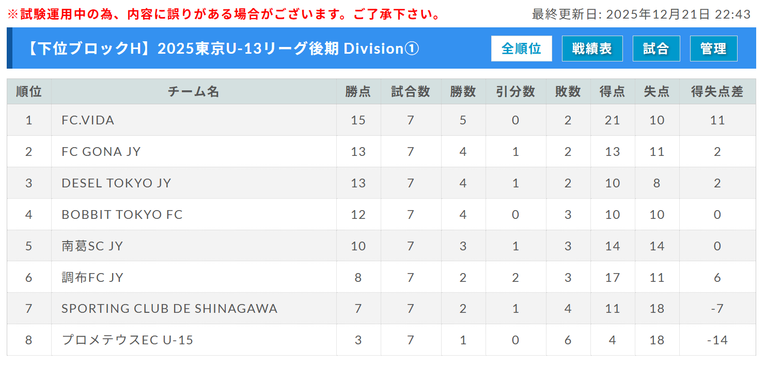This screenshot has height=366, width=766.
Task: Click the 最終更新日 timestamp text
Action: (641, 14)
